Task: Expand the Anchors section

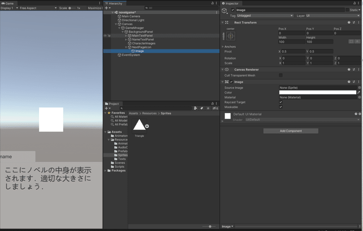Action: [x=223, y=47]
